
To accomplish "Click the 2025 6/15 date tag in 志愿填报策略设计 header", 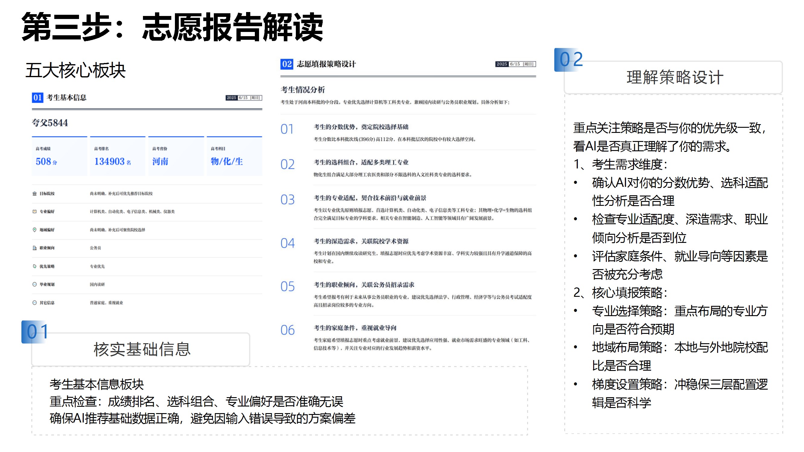I will click(515, 64).
